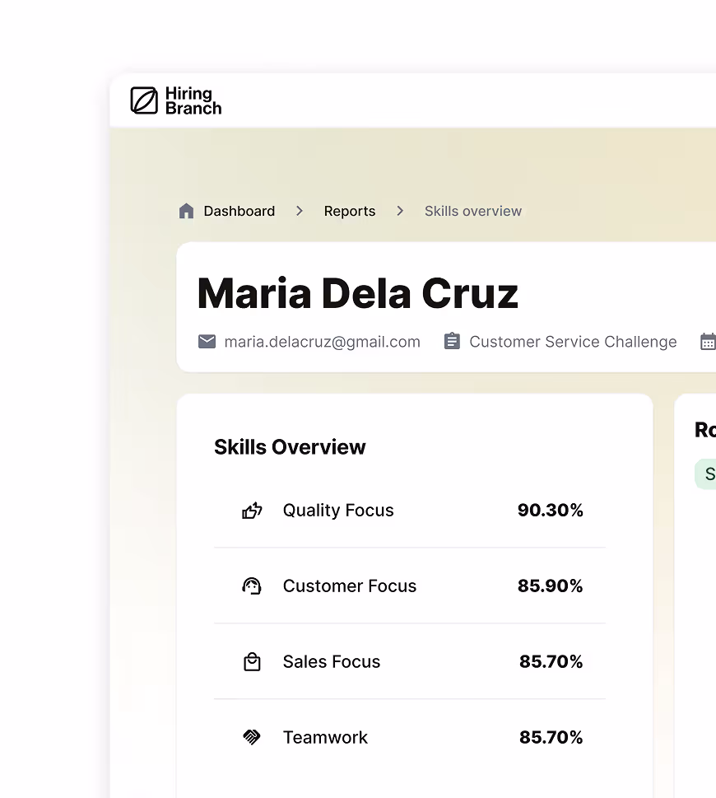
Task: Click the home icon beside Dashboard
Action: pyautogui.click(x=187, y=211)
